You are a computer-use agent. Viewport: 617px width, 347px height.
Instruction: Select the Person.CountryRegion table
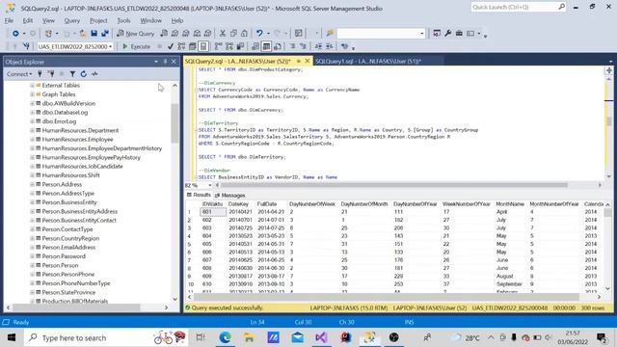[x=70, y=238]
